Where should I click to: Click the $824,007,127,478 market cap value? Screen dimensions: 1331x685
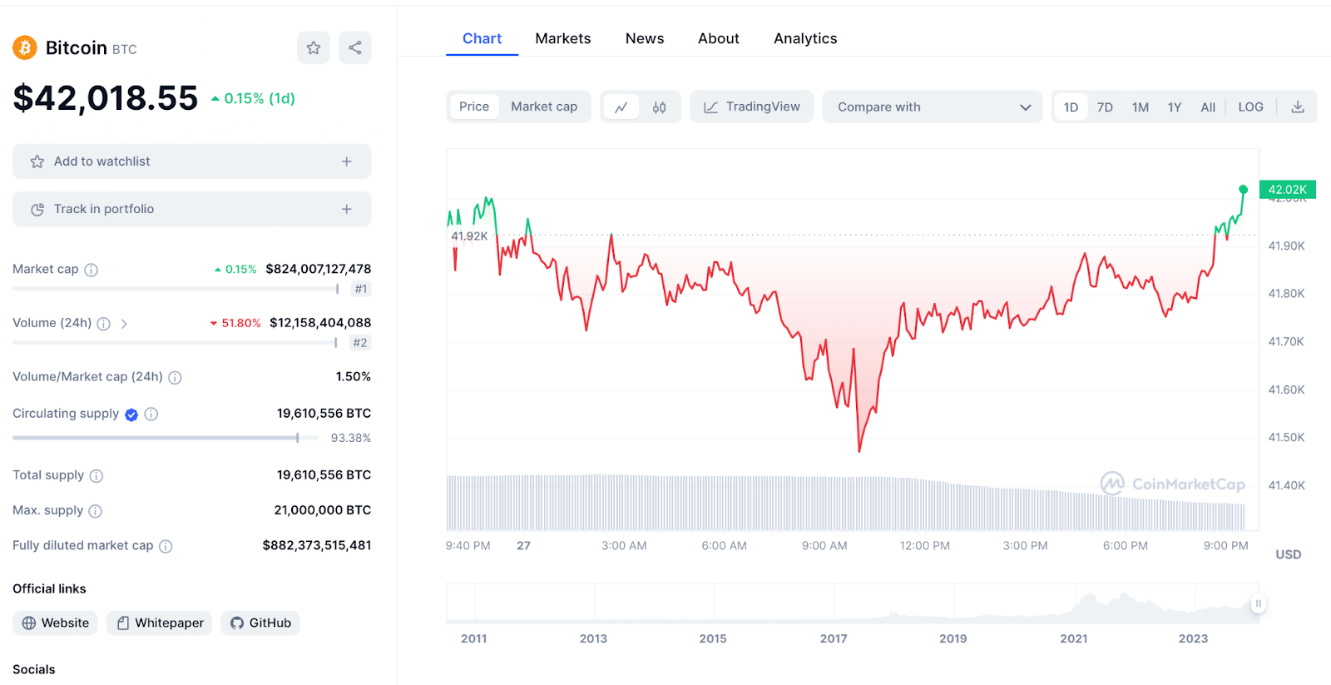click(319, 269)
